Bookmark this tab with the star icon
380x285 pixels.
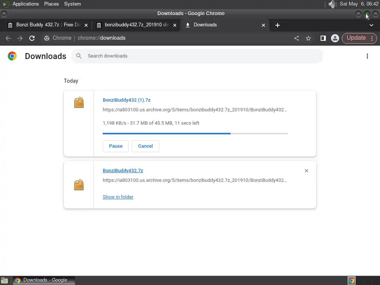pyautogui.click(x=308, y=38)
